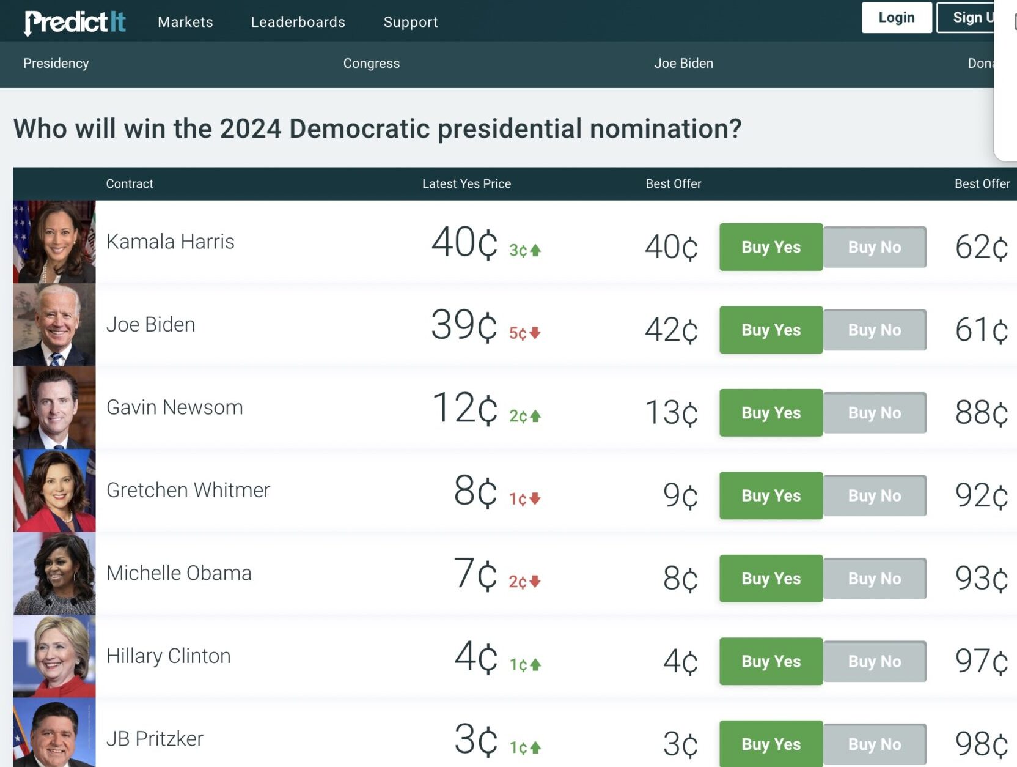Open the Leaderboards page
The width and height of the screenshot is (1017, 767).
(x=298, y=22)
